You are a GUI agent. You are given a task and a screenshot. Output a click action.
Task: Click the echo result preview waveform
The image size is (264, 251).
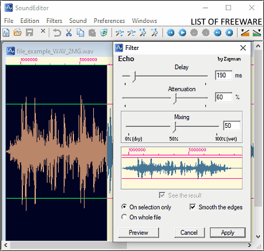182,168
